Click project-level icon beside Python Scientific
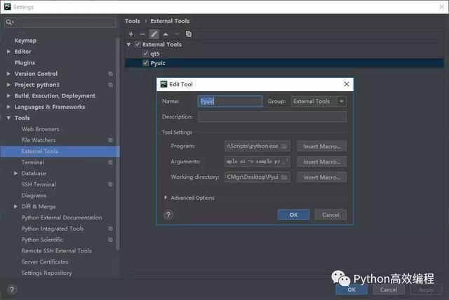The height and width of the screenshot is (300, 449). click(110, 240)
